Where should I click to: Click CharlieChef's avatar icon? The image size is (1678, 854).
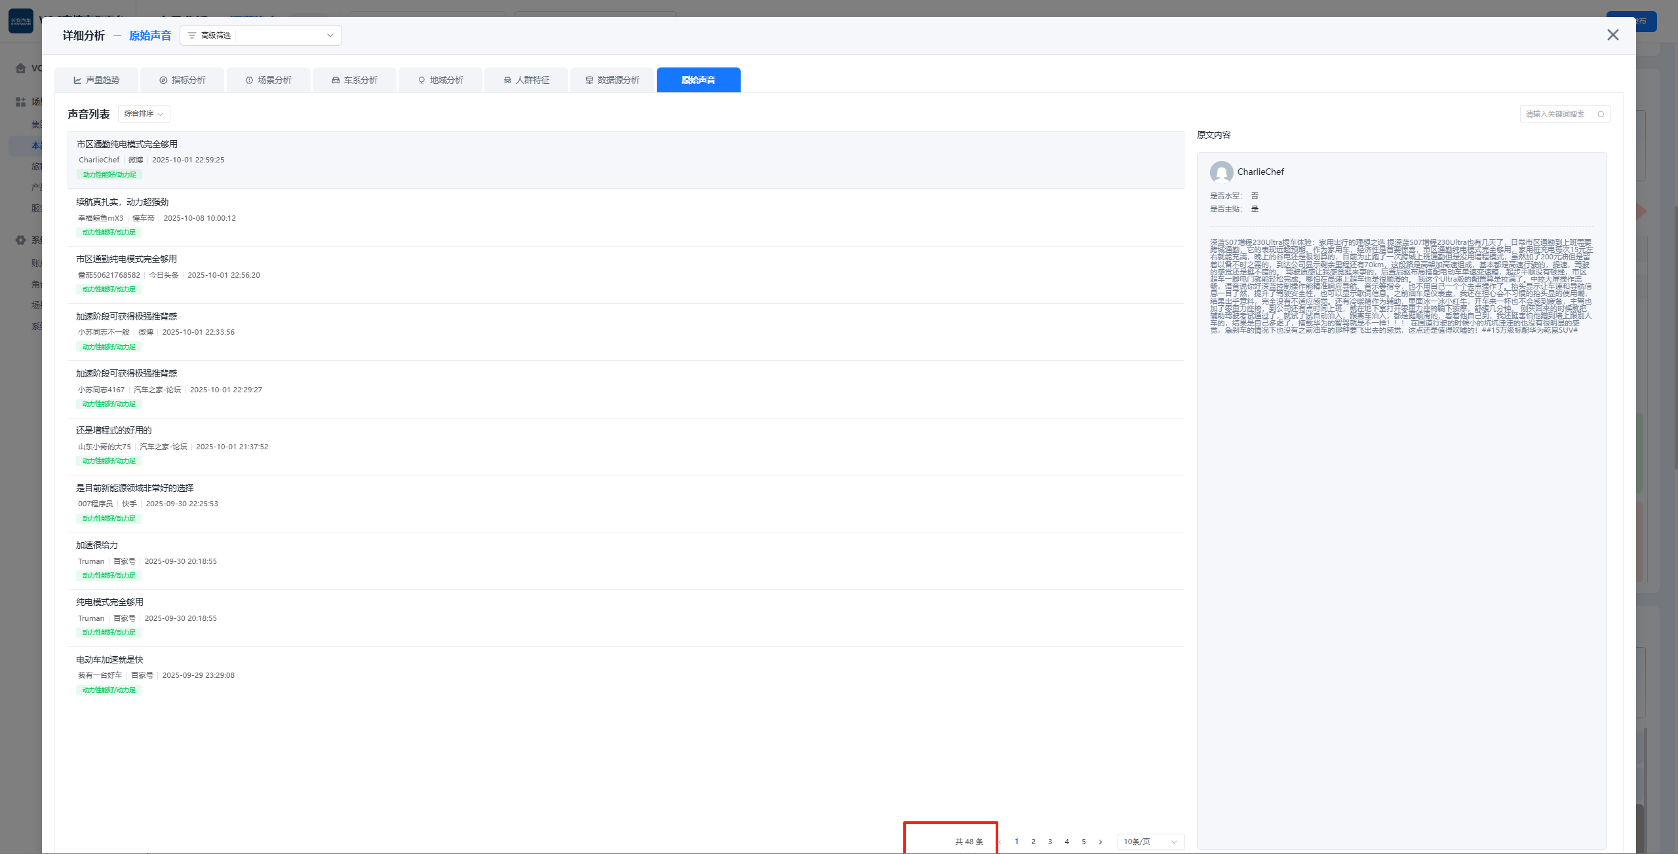coord(1221,172)
